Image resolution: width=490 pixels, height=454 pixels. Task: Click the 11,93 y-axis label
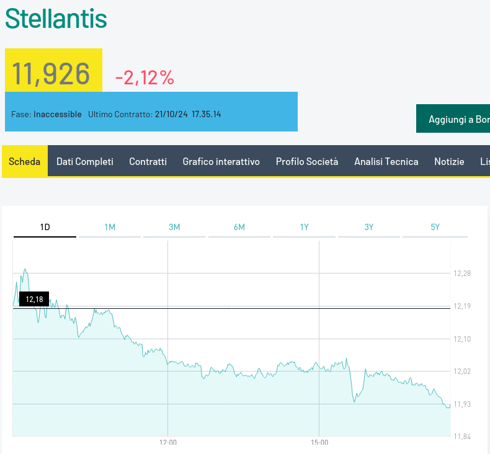(462, 404)
